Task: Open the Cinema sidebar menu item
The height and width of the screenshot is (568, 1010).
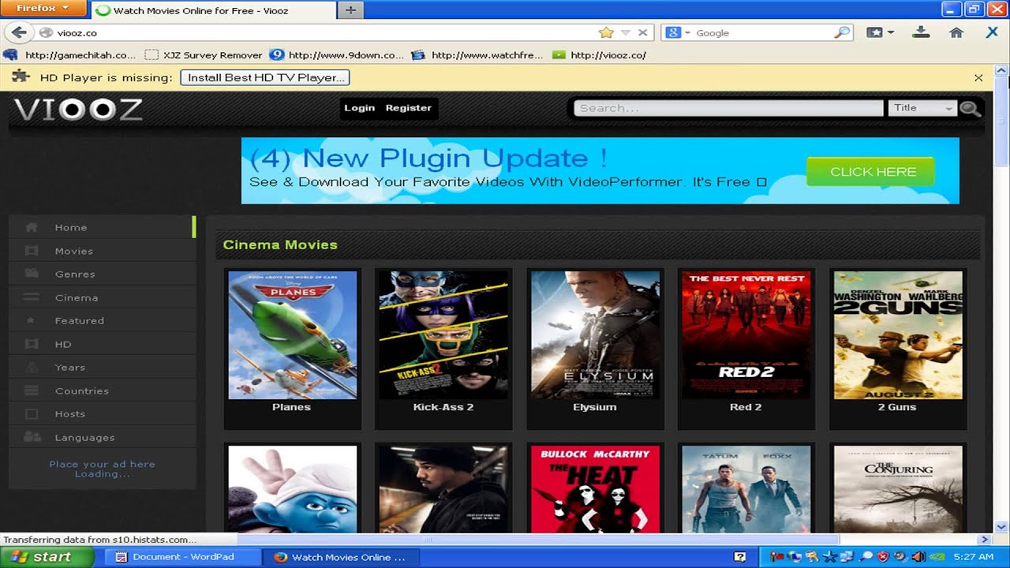Action: 102,297
